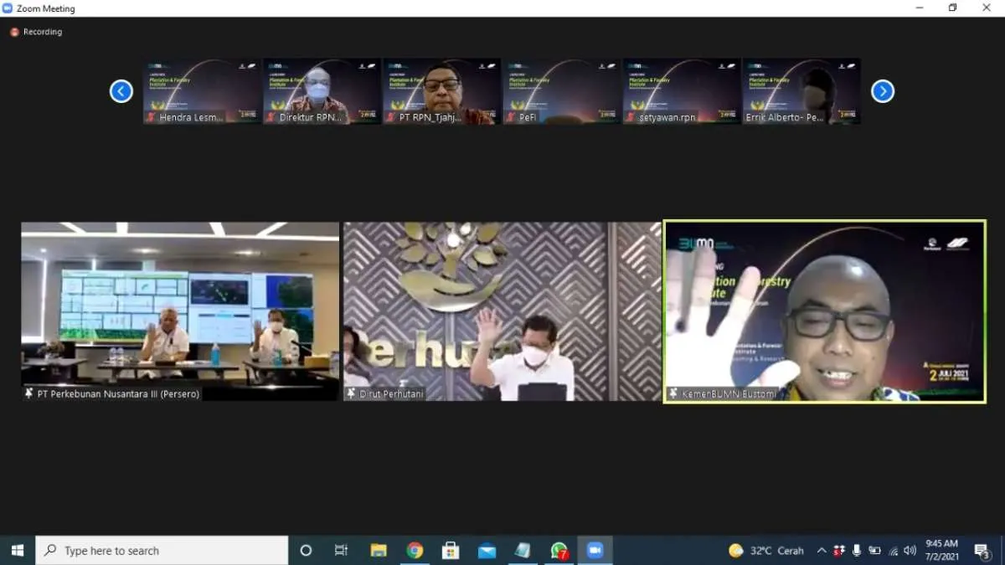
Task: Toggle the system volume speaker icon
Action: coord(910,550)
